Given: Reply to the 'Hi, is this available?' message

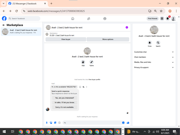Looking at the screenshot, I should click(x=84, y=87).
